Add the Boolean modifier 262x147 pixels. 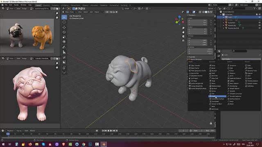pos(214,71)
